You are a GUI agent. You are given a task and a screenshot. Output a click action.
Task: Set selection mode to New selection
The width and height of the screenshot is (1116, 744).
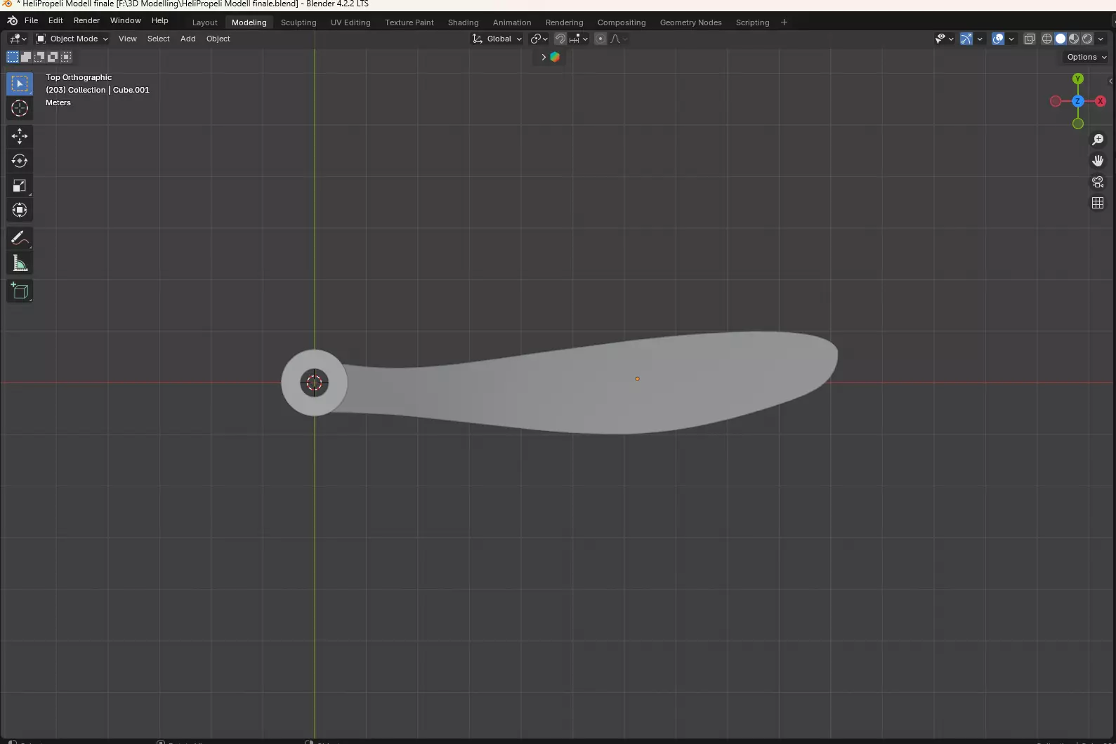(x=13, y=57)
